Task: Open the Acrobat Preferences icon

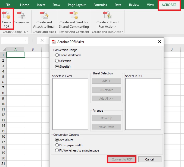Action: (21, 18)
